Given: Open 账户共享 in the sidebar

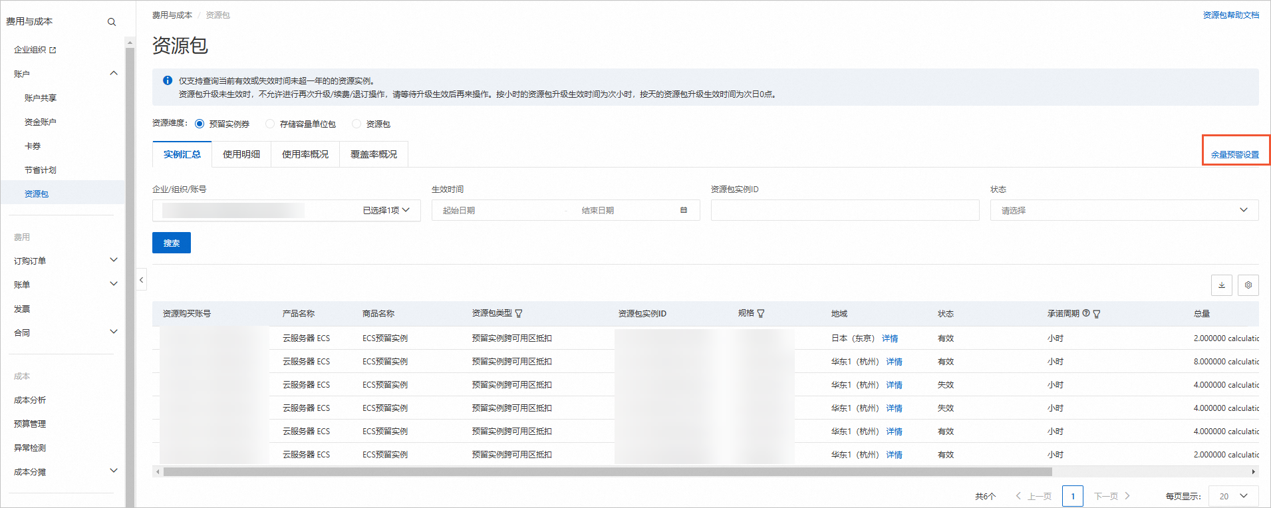Looking at the screenshot, I should [x=41, y=98].
